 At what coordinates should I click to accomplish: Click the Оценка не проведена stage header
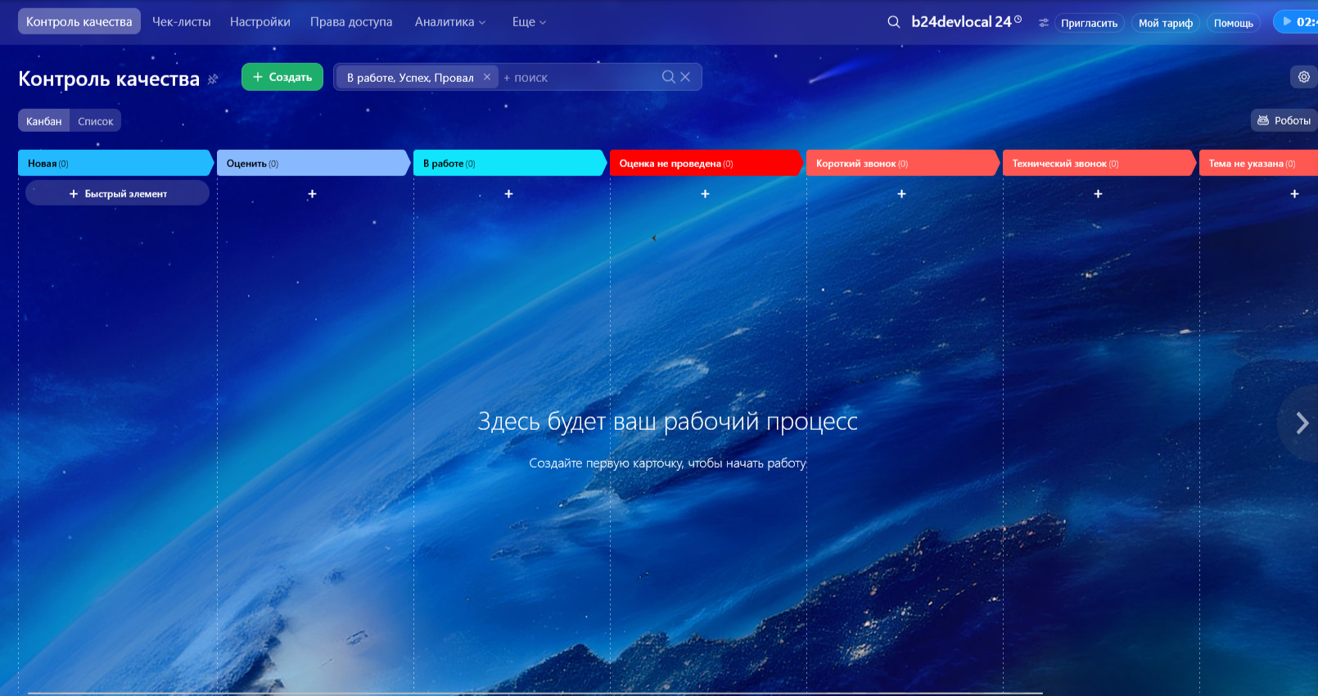click(x=706, y=163)
